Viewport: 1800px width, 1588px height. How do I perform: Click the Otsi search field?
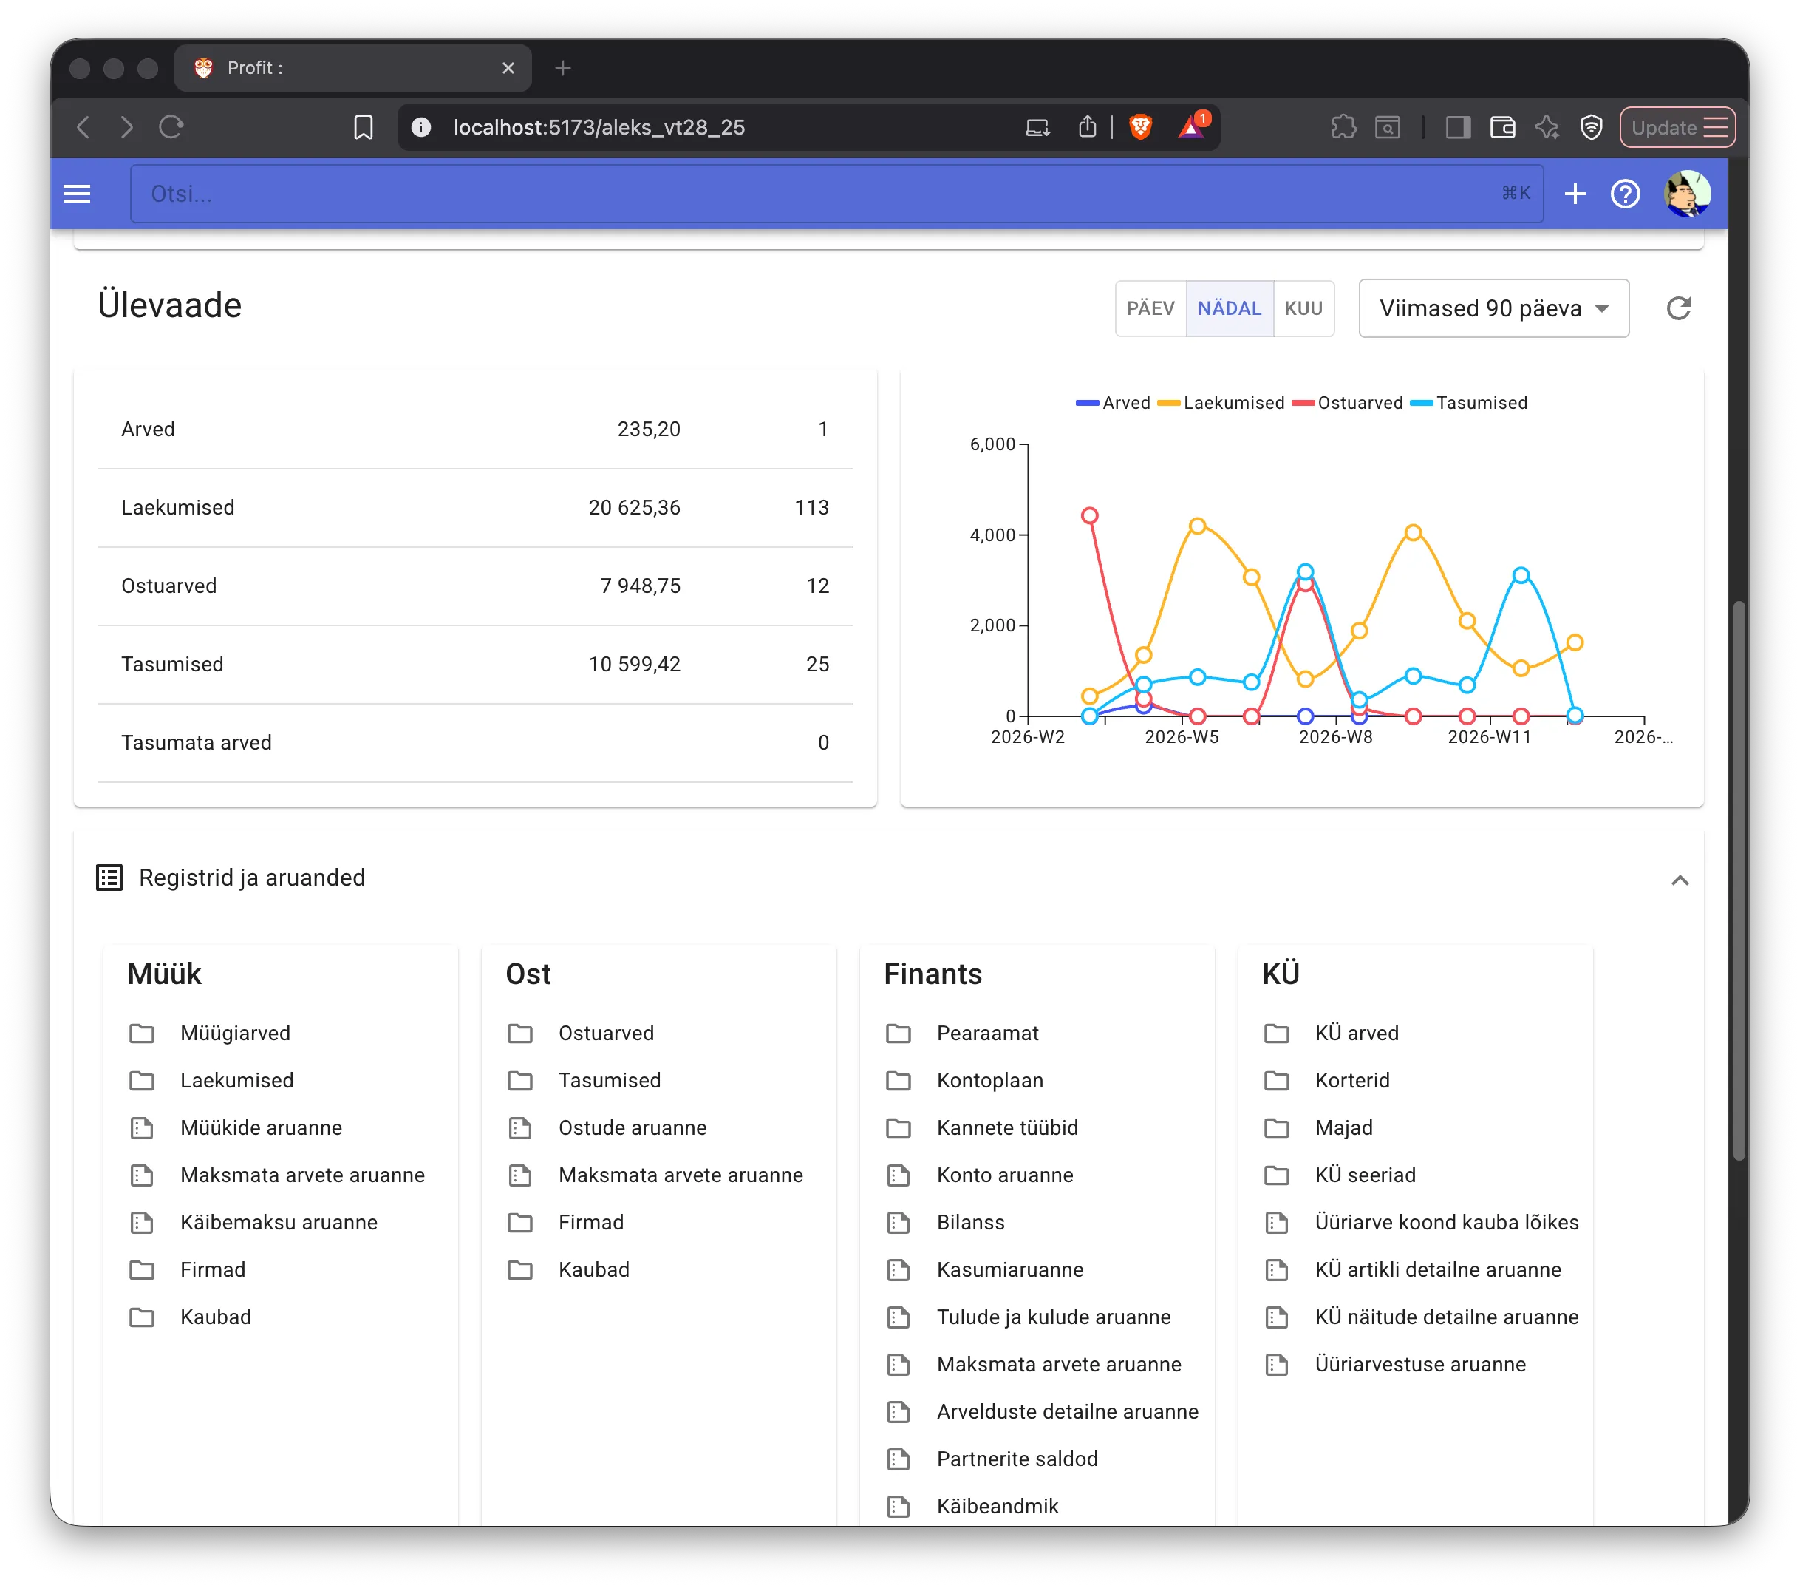[x=836, y=194]
